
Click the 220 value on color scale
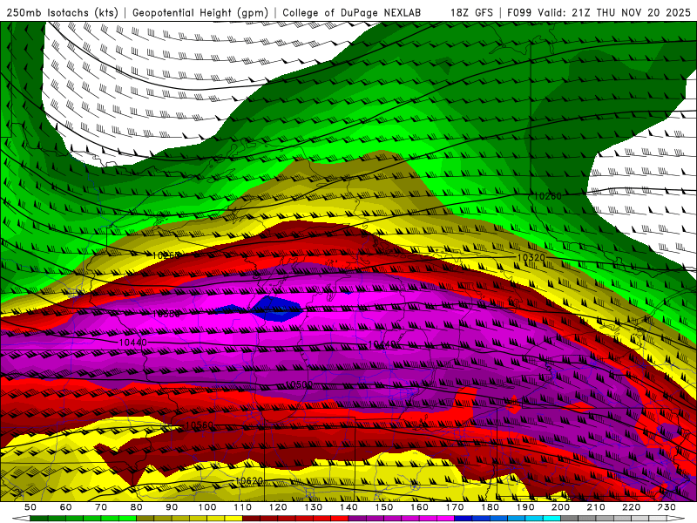pyautogui.click(x=632, y=507)
